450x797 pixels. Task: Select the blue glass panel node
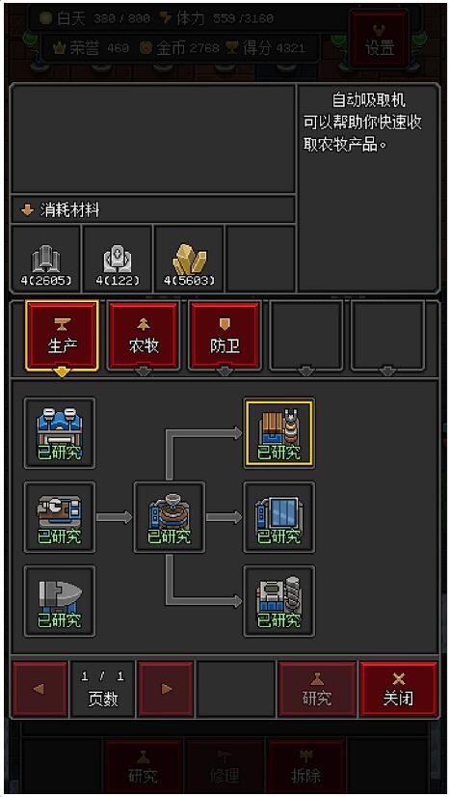click(x=279, y=517)
